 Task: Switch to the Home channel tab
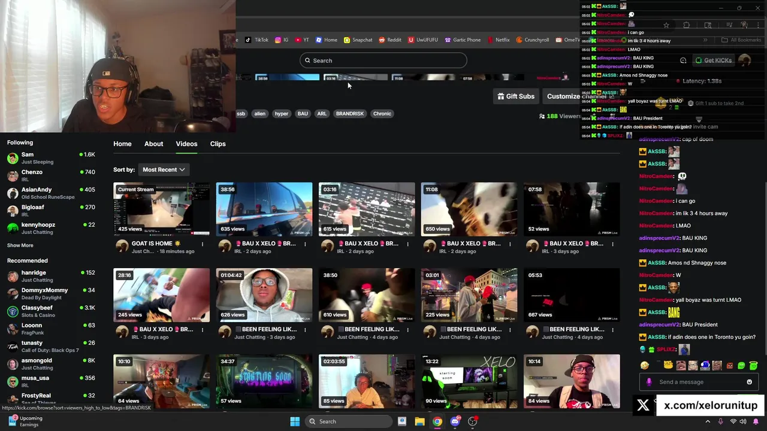coord(122,144)
